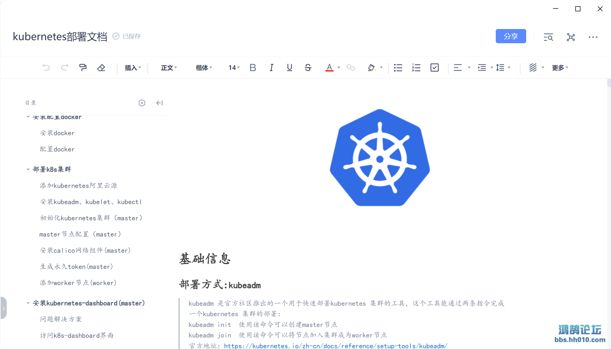
Task: Open the find in document icon
Action: pos(548,37)
